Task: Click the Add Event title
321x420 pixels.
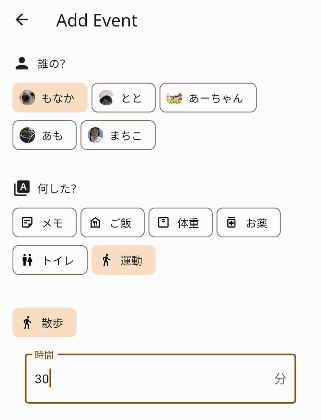Action: point(97,20)
